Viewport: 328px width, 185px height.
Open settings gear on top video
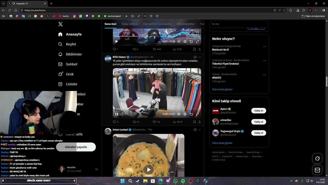185,41
